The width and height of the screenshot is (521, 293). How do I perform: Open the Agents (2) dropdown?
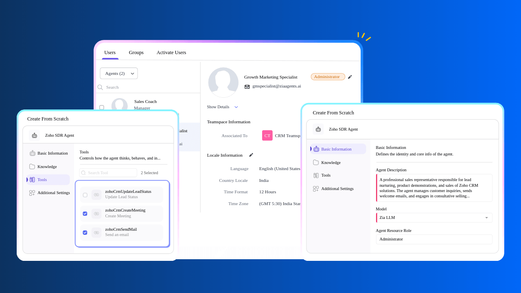point(119,73)
